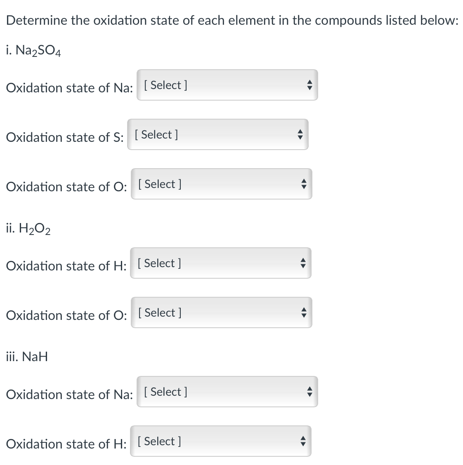The height and width of the screenshot is (465, 463).
Task: Open the Na oxidation state dropdown for NaH
Action: pos(227,392)
